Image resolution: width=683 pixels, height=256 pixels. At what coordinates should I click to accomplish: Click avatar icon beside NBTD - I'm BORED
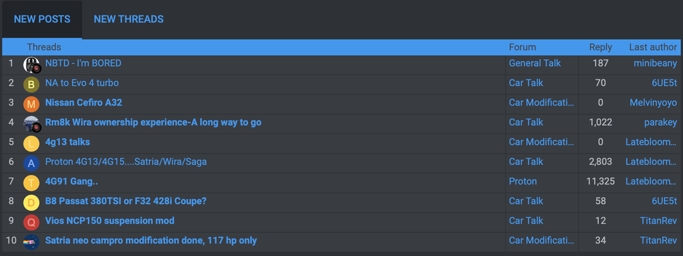coord(32,64)
